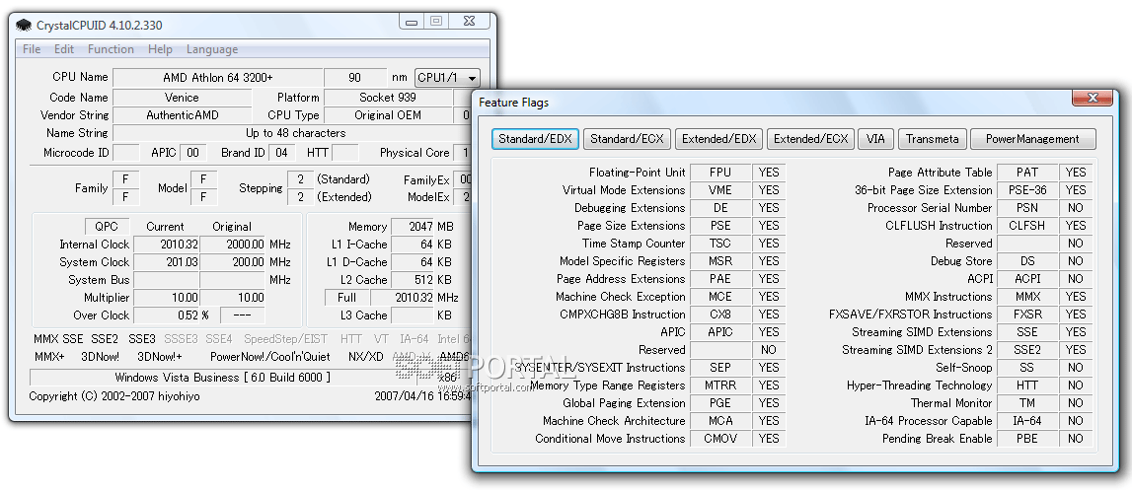Viewport: 1132px width, 490px height.
Task: Click the FPU flag cell
Action: [x=719, y=173]
